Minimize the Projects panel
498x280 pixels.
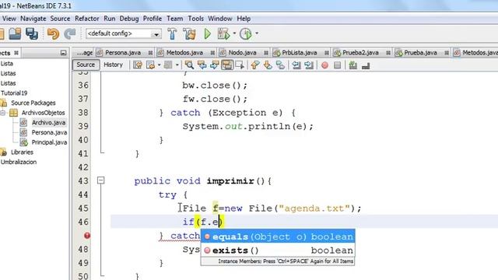[x=63, y=53]
